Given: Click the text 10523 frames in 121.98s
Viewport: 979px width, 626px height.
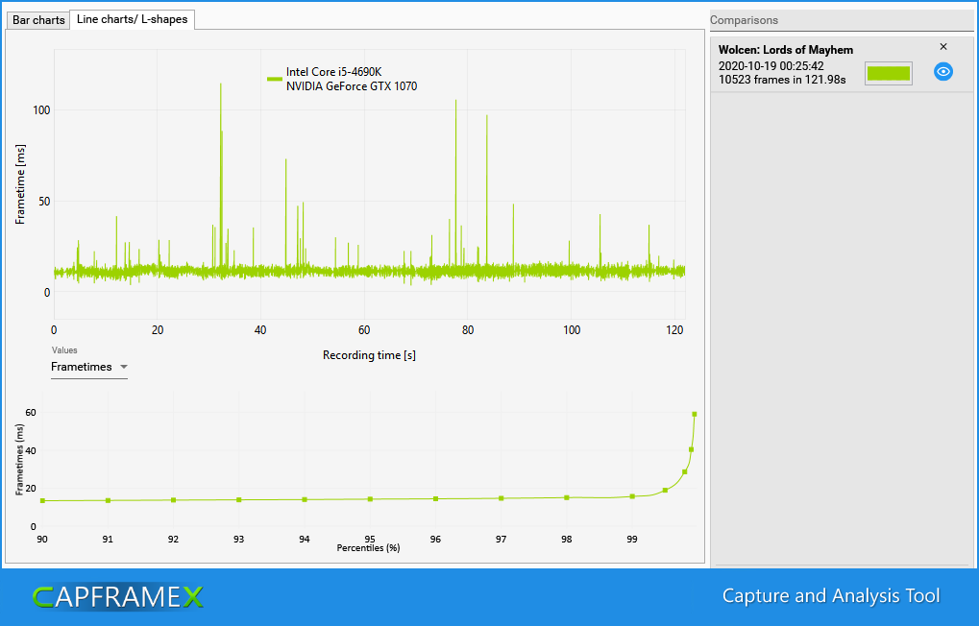Looking at the screenshot, I should click(x=782, y=80).
